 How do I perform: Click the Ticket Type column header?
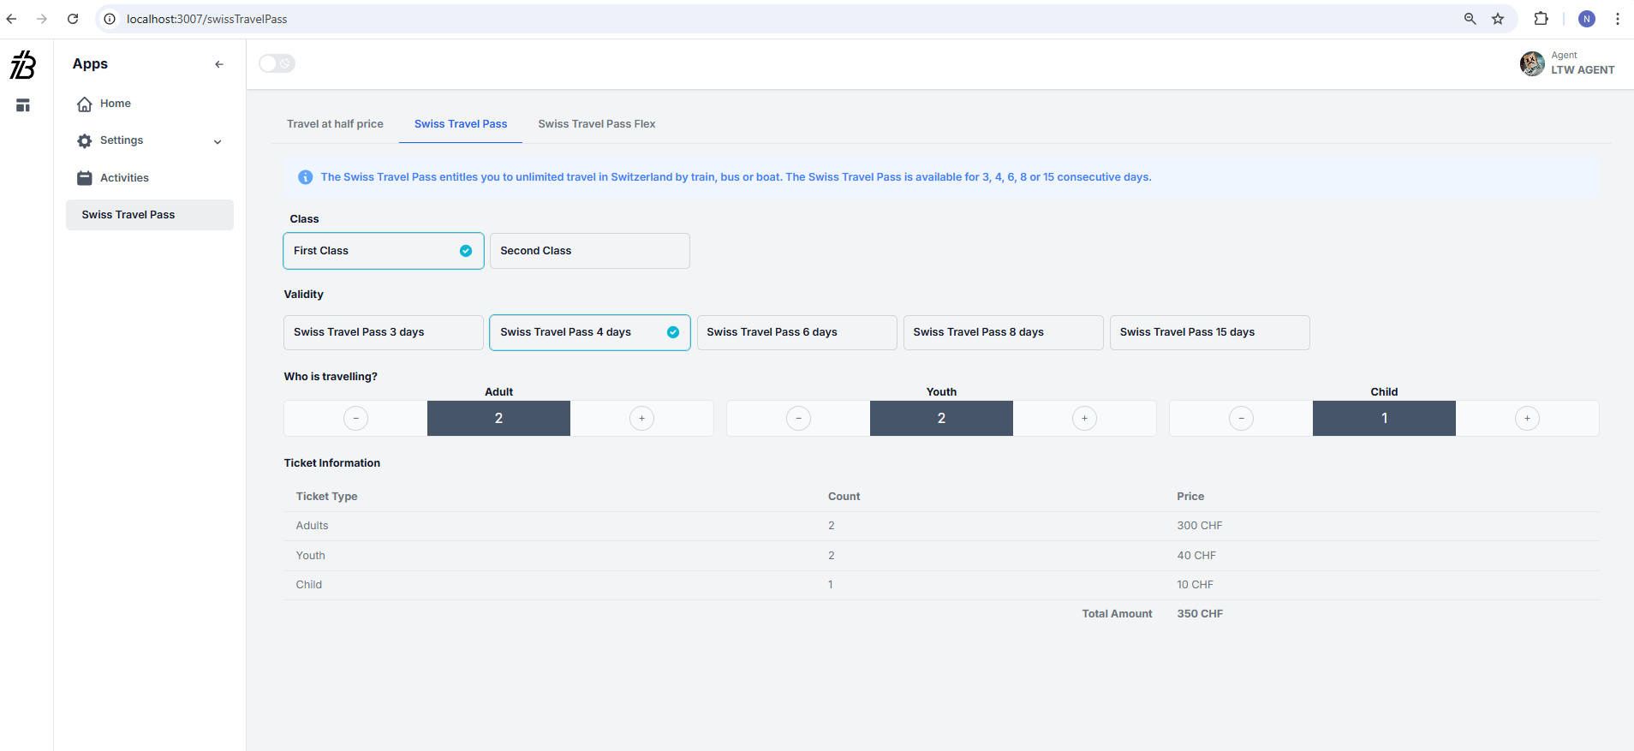[x=326, y=497]
